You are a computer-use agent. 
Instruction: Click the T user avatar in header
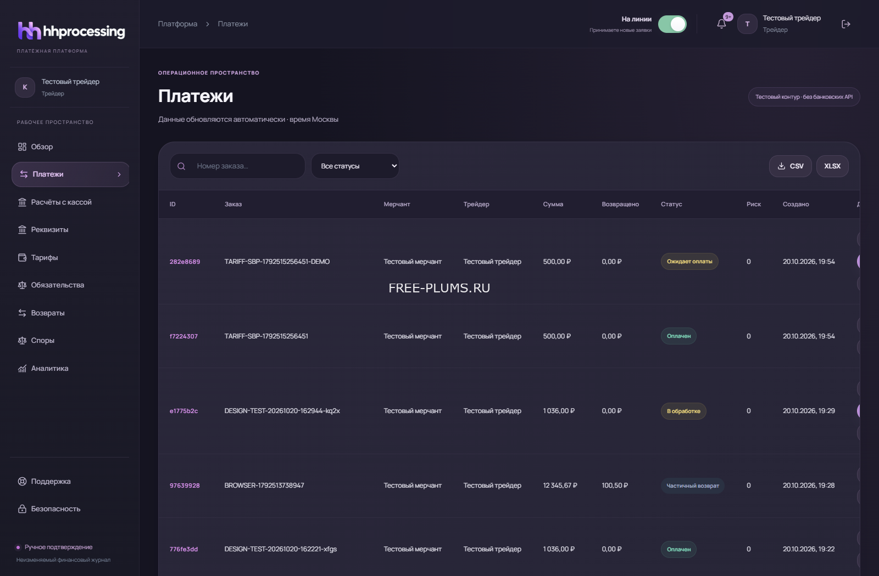[x=747, y=24]
